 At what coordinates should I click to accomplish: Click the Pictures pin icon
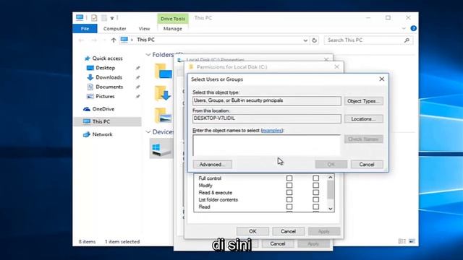tap(137, 97)
